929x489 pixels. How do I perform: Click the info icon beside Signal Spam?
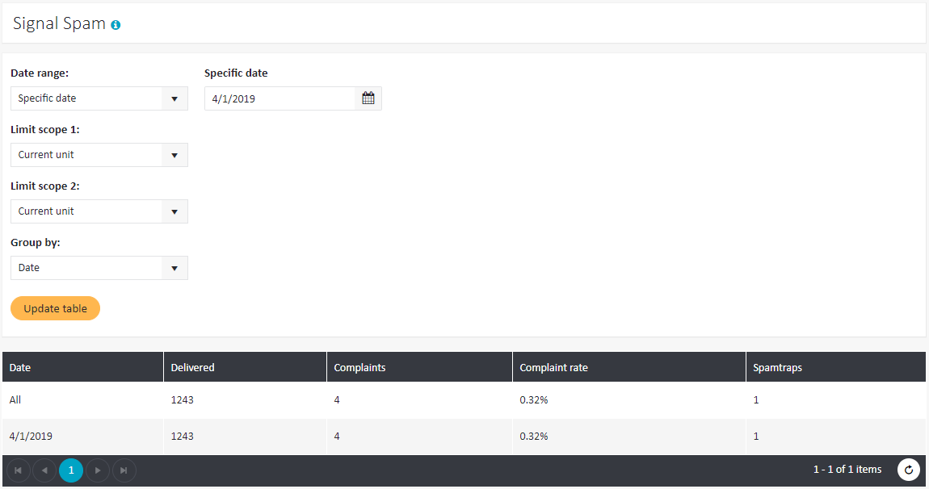coord(116,25)
